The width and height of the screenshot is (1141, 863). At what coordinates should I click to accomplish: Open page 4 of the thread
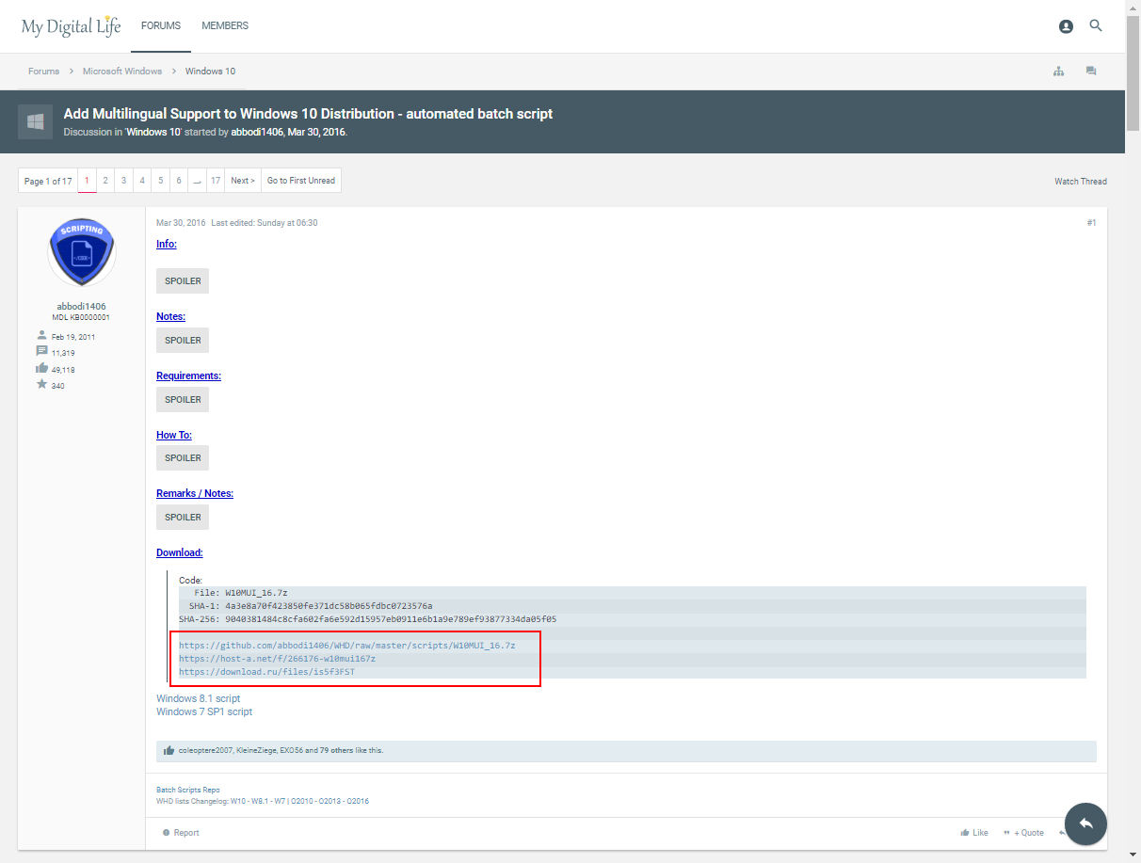click(x=142, y=181)
